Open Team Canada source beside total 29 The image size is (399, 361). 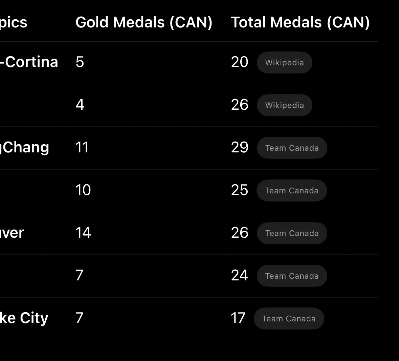coord(292,148)
